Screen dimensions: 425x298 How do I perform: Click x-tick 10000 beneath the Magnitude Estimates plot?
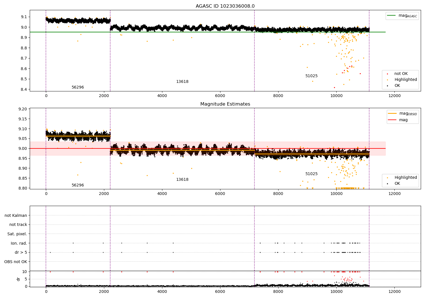point(336,194)
